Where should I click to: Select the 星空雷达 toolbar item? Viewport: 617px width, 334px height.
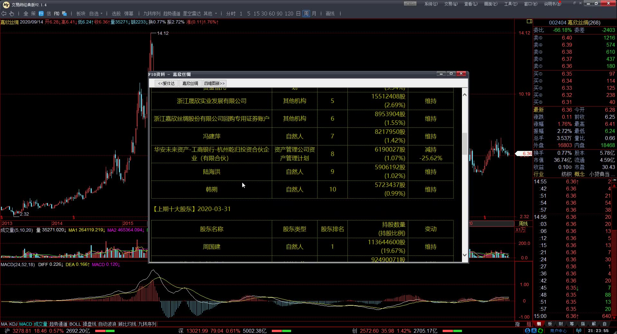click(192, 14)
